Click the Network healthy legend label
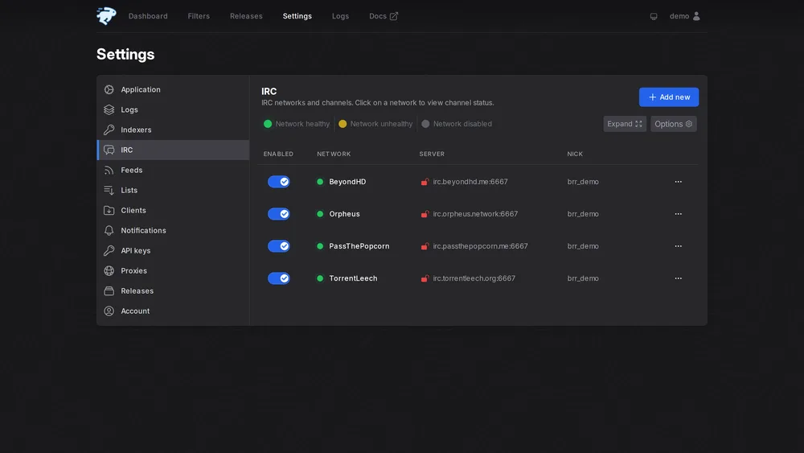The image size is (804, 453). coord(302,124)
